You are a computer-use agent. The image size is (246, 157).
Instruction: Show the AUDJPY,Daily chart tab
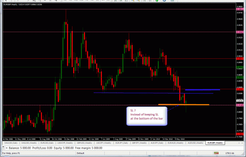(x=157, y=143)
